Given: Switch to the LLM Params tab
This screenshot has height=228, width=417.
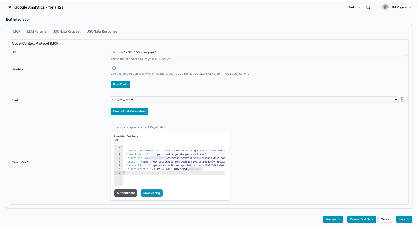Looking at the screenshot, I should tap(37, 31).
